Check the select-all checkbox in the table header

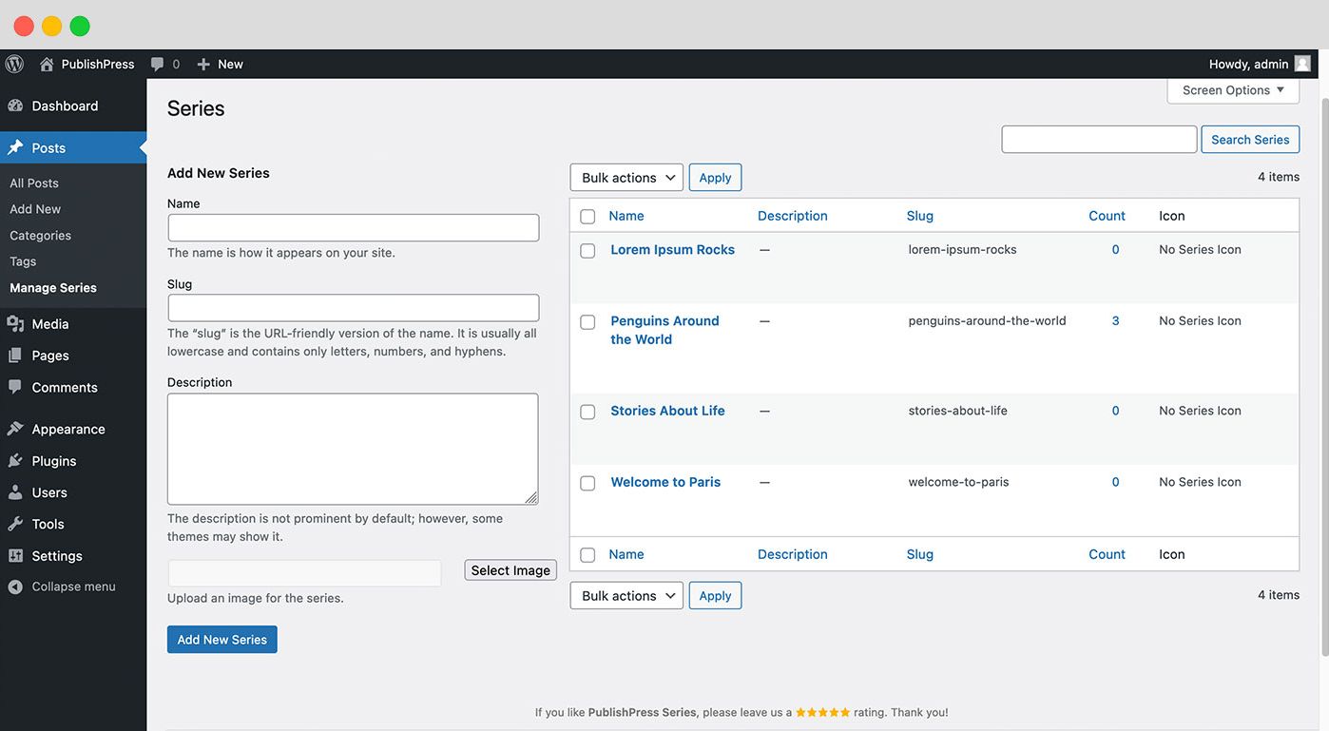click(x=587, y=216)
